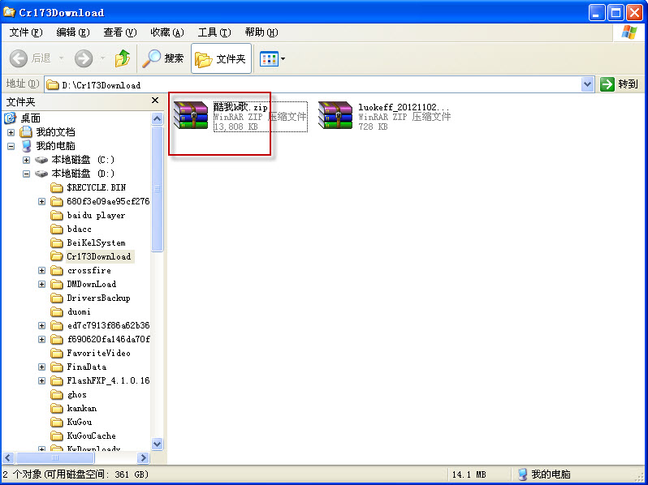Click the 14.1 MB status bar entry
The height and width of the screenshot is (485, 648).
point(469,474)
